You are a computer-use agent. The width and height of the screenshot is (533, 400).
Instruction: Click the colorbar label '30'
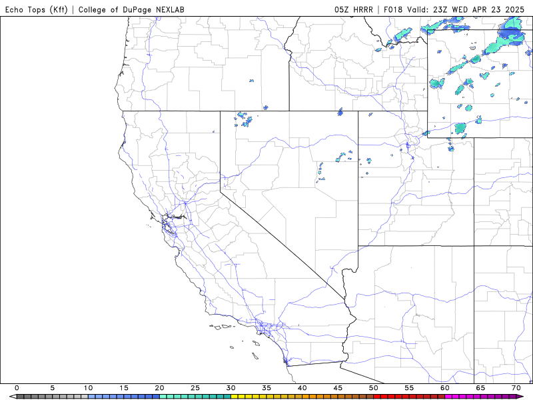pos(231,388)
